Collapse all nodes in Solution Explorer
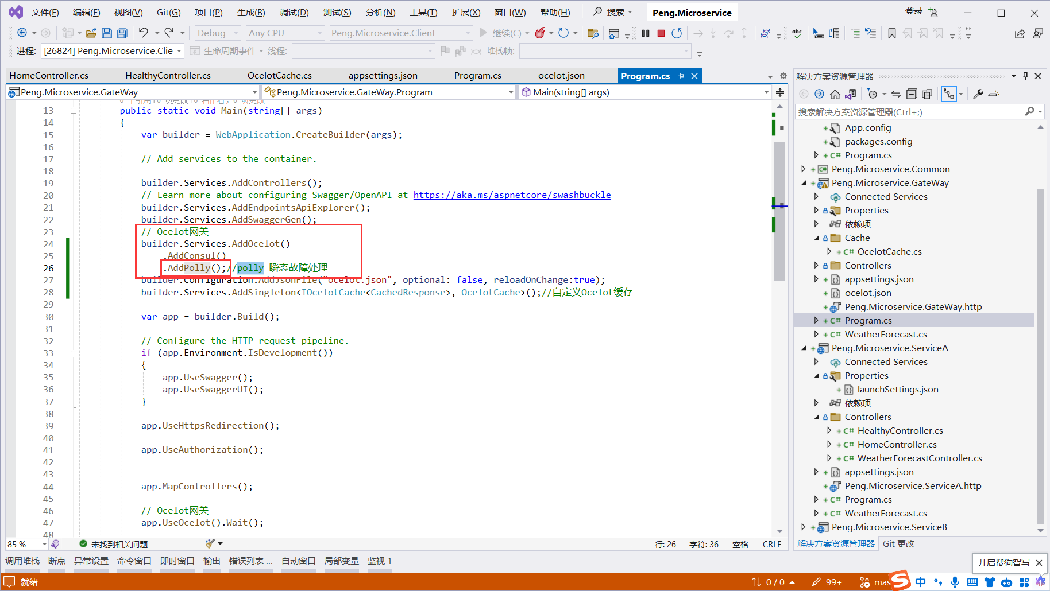The image size is (1050, 591). (912, 94)
